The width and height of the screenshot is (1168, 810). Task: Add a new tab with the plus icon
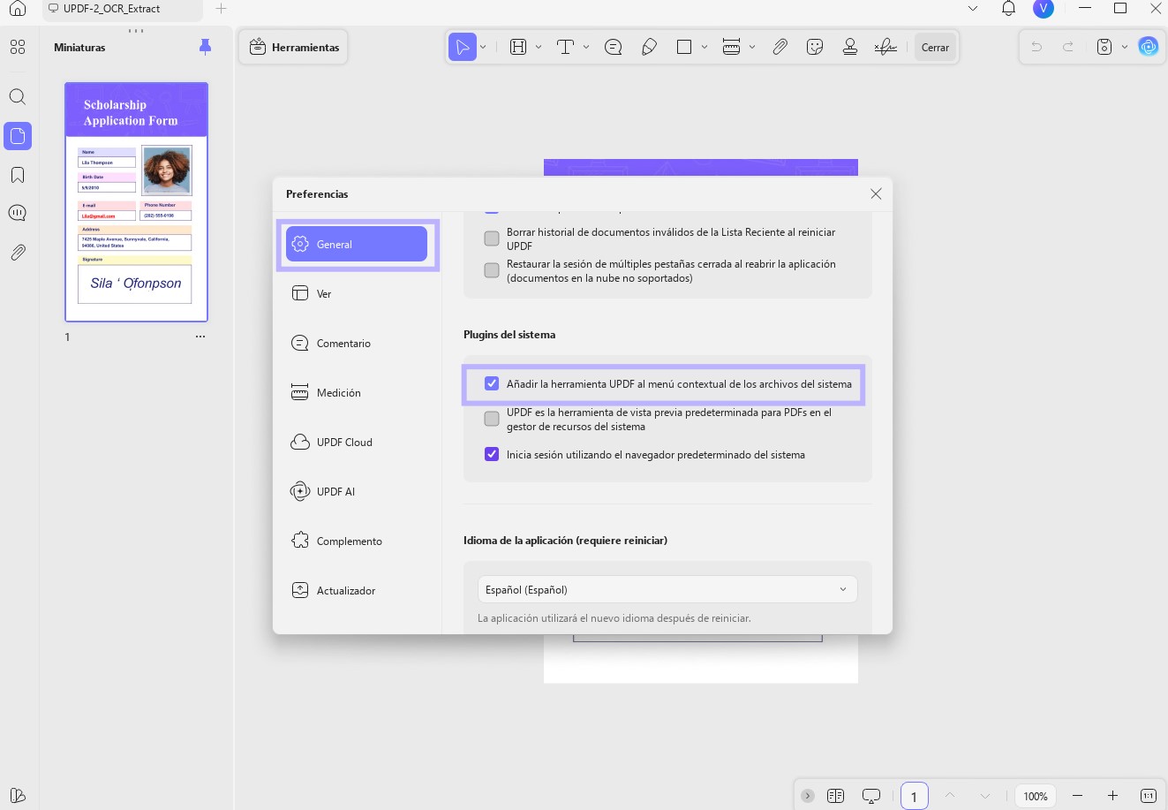tap(222, 9)
